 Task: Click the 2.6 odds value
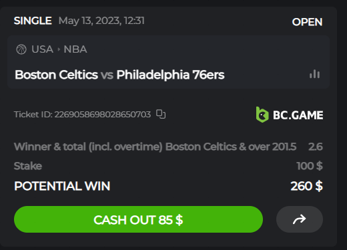coord(316,147)
